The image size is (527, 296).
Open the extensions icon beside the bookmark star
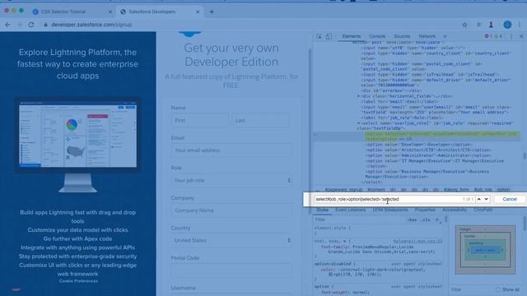point(479,25)
